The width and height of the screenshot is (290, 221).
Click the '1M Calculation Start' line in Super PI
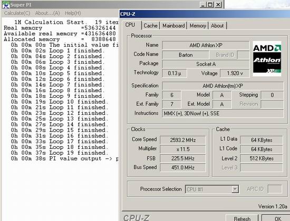tap(66, 22)
